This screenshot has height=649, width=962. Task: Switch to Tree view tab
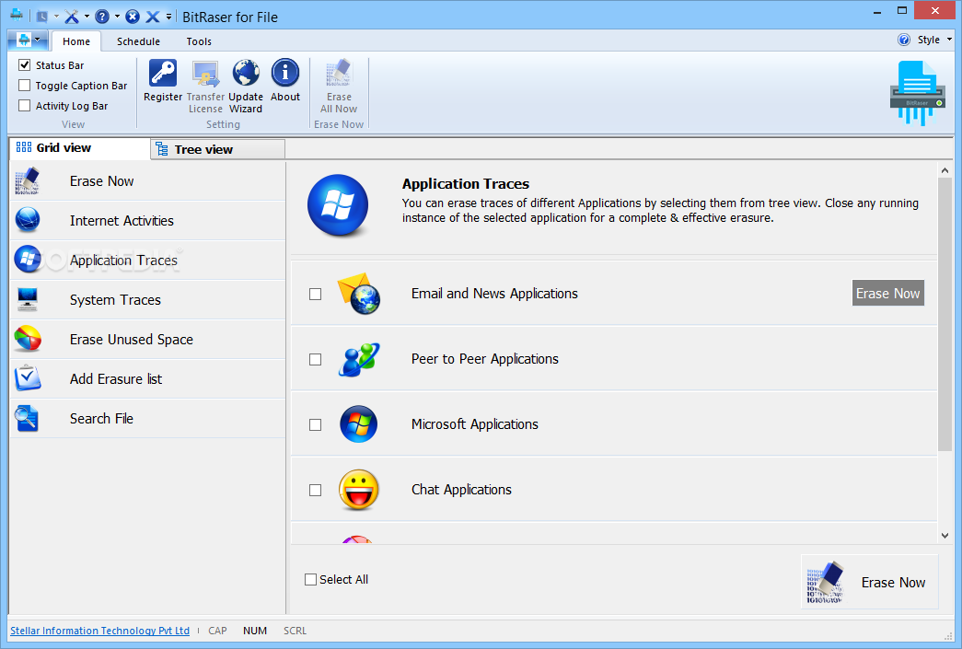coord(203,149)
